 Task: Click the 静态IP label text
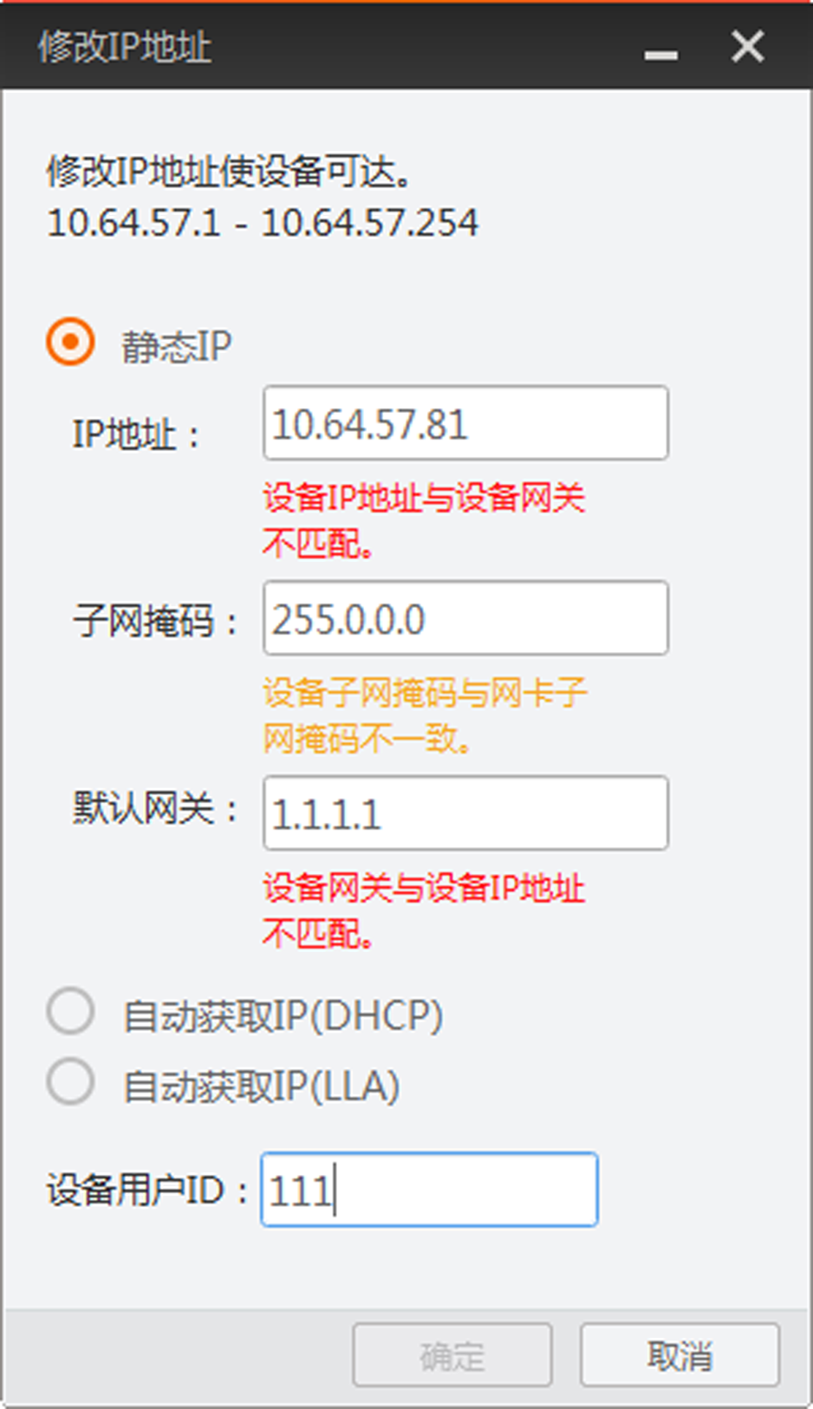tap(176, 347)
